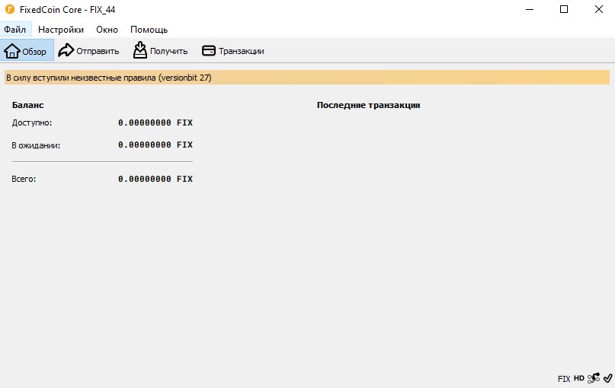This screenshot has width=615, height=388.
Task: Click the Баланс heading
Action: [x=28, y=105]
